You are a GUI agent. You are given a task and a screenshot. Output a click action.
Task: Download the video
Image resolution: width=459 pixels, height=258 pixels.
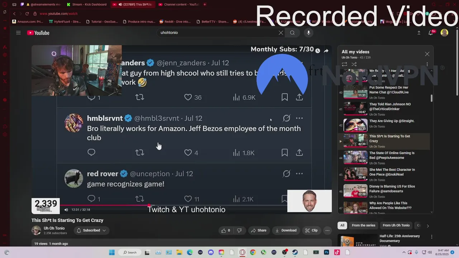[286, 230]
